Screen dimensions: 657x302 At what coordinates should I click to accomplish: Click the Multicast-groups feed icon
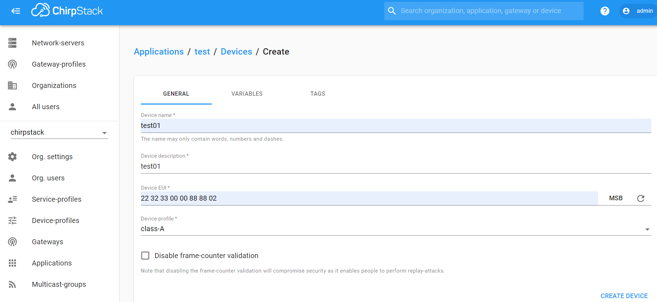tap(12, 284)
